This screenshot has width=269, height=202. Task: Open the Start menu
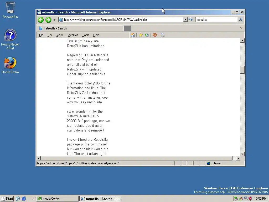7,199
